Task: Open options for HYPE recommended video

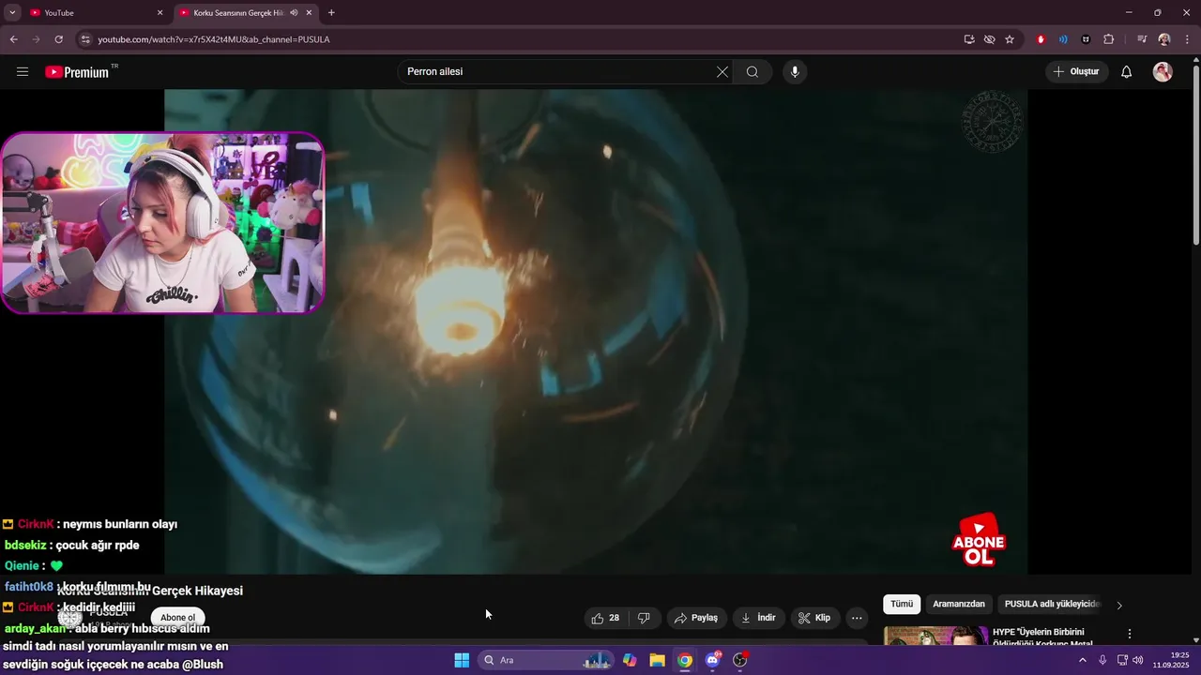Action: 1130,634
